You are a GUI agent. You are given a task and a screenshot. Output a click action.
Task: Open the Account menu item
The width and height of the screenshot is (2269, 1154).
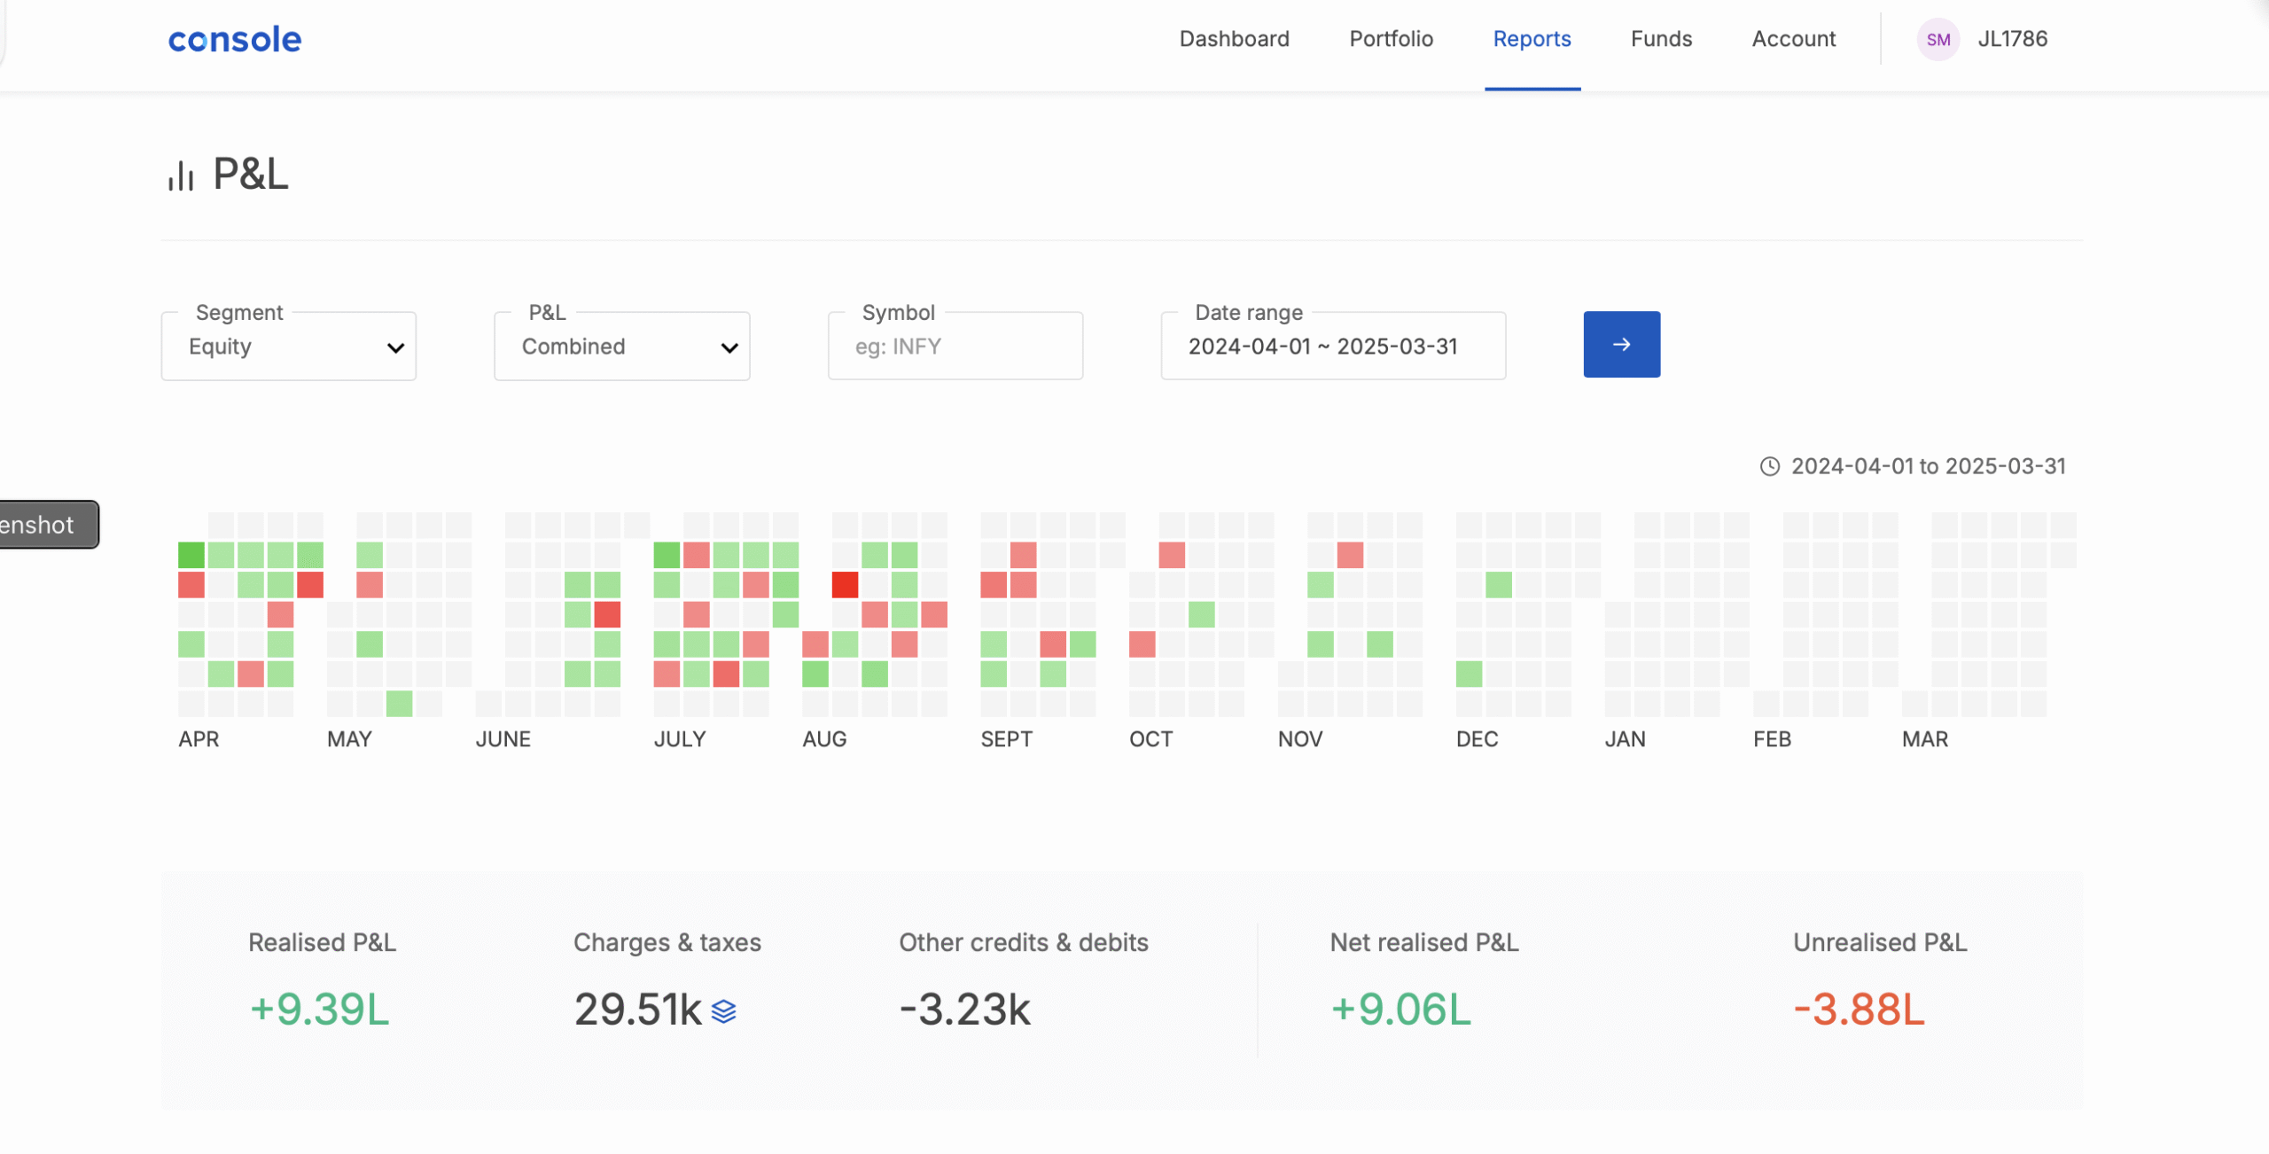click(1793, 39)
